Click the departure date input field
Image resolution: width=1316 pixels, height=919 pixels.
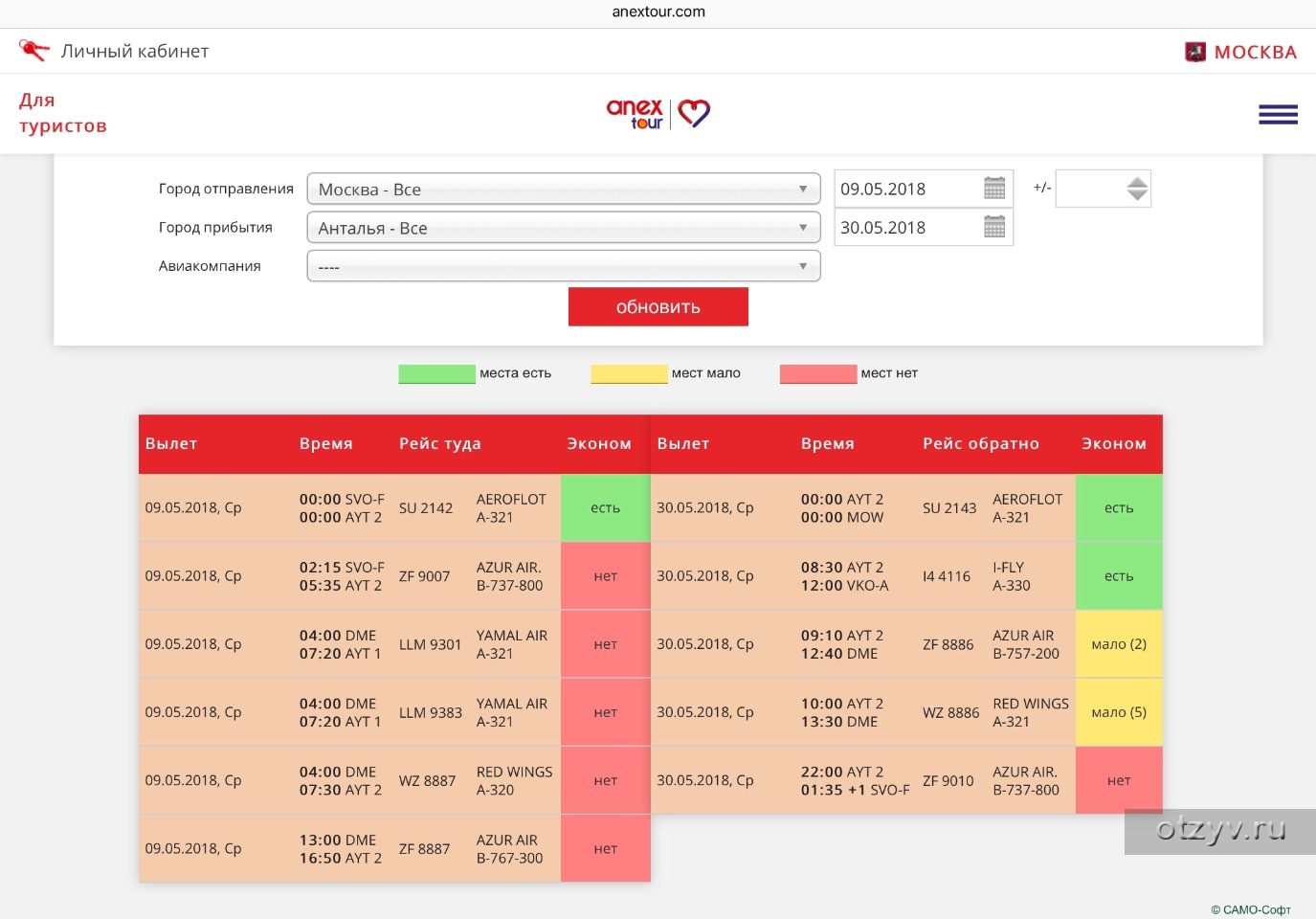904,189
